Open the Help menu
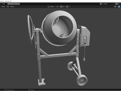Image resolution: width=121 pixels, height=91 pixels. coord(4,4)
